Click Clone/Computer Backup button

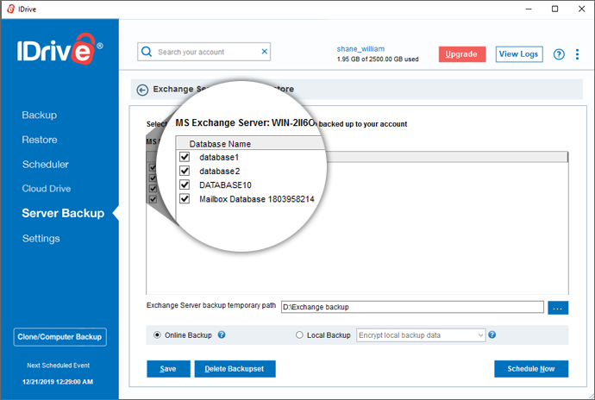point(60,337)
